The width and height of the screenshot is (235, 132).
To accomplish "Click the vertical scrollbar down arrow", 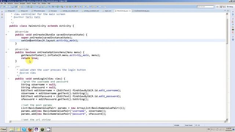I will (227, 119).
